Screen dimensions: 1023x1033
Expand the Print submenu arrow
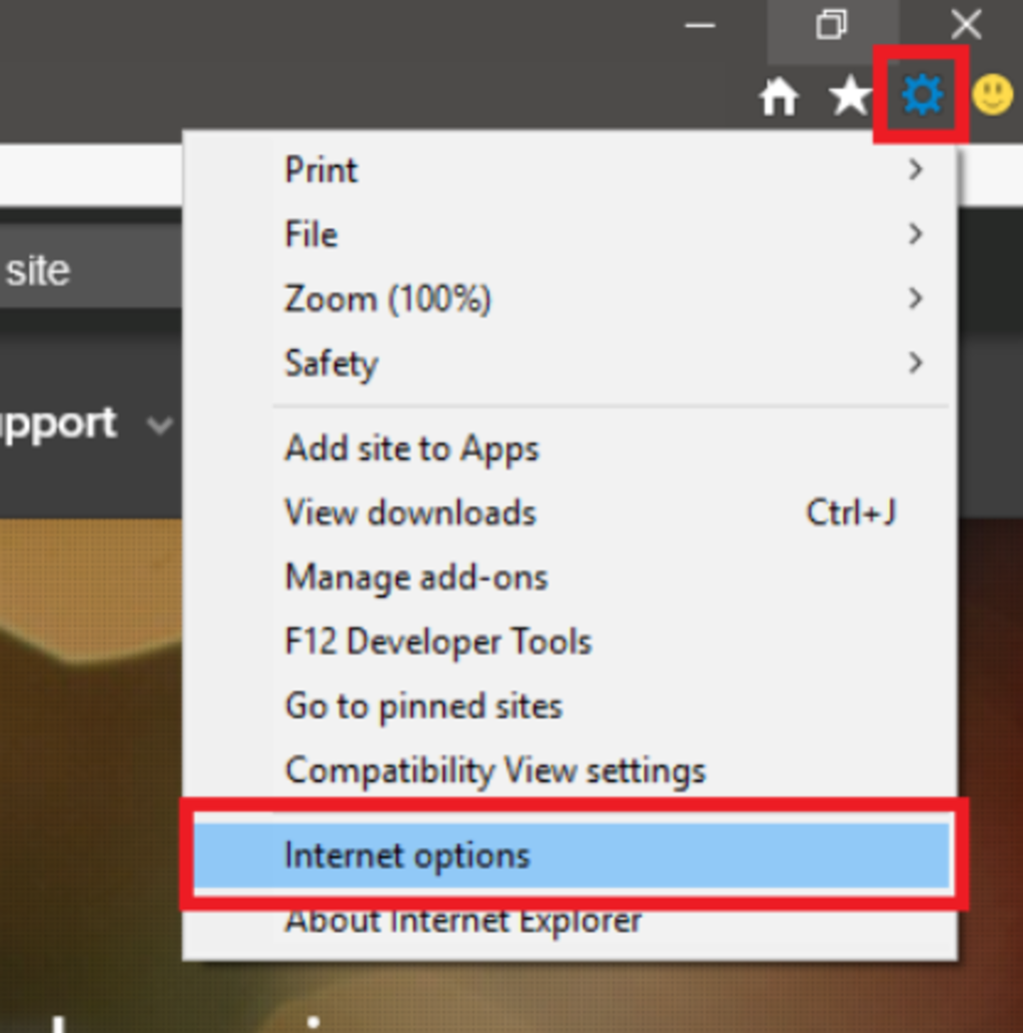tap(916, 170)
